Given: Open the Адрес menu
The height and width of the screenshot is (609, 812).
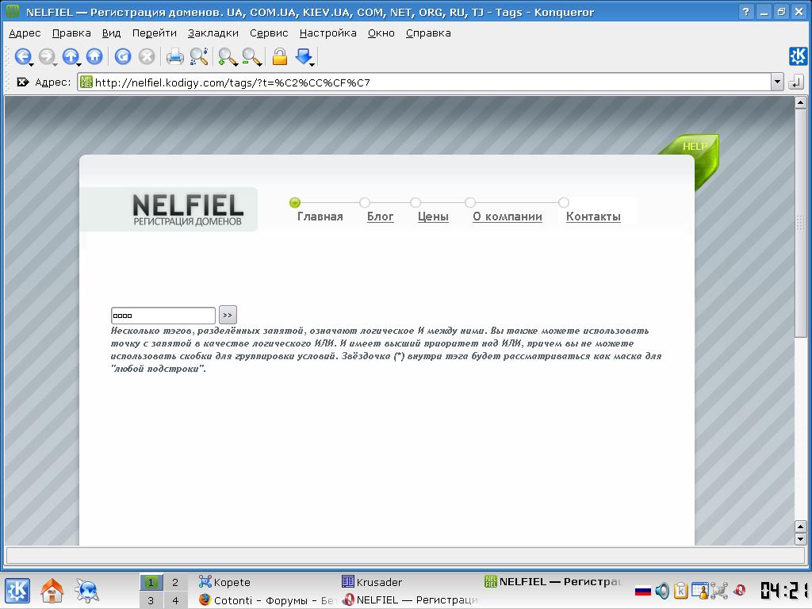Looking at the screenshot, I should pyautogui.click(x=25, y=33).
